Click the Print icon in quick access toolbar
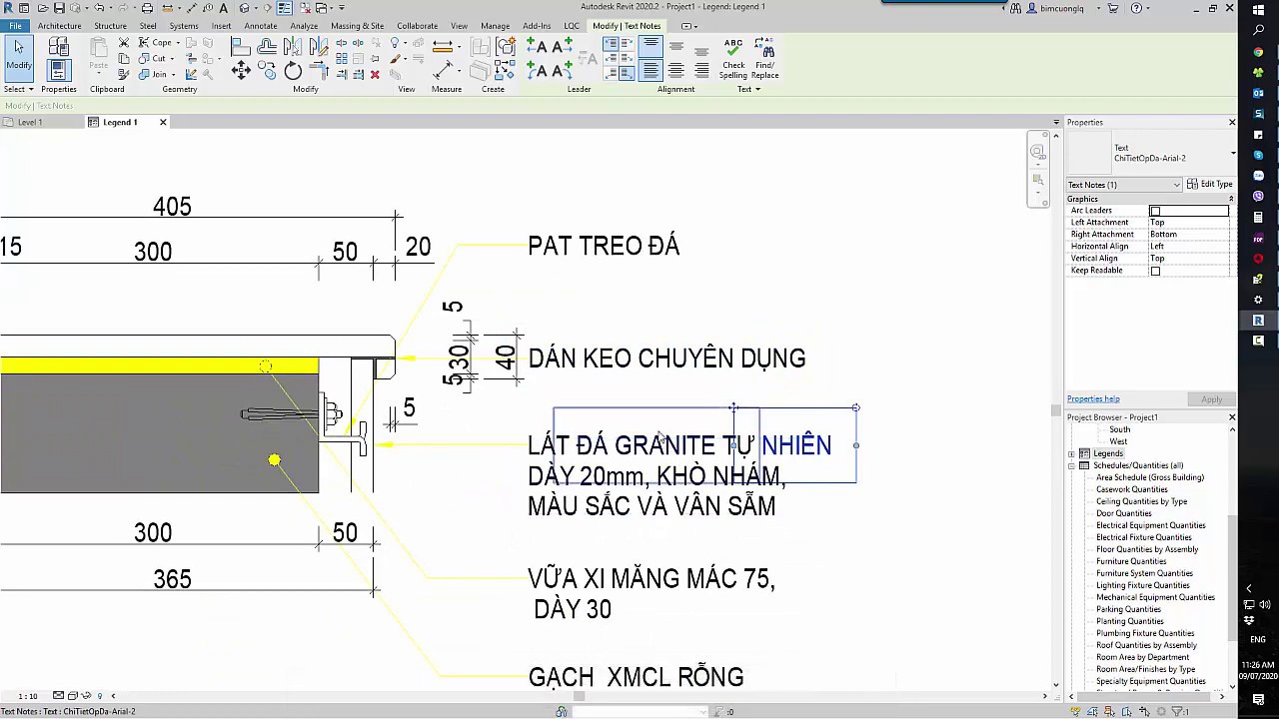Viewport: 1279px width, 719px height. click(x=147, y=8)
